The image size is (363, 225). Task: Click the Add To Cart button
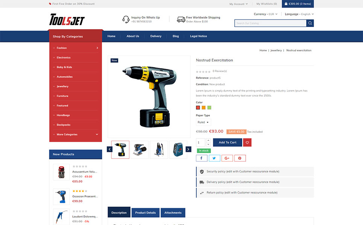228,142
